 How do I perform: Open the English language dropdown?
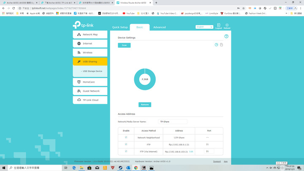204,27
